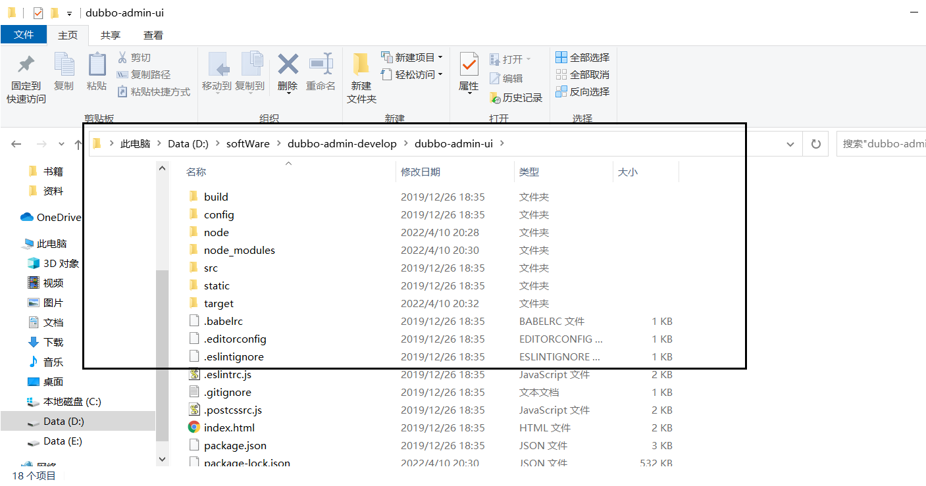
Task: Select the .gitignore file
Action: (228, 392)
